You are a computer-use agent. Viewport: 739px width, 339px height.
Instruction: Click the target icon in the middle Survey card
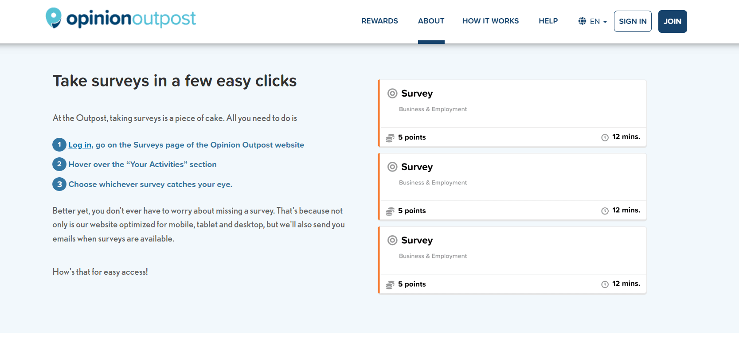pos(392,167)
